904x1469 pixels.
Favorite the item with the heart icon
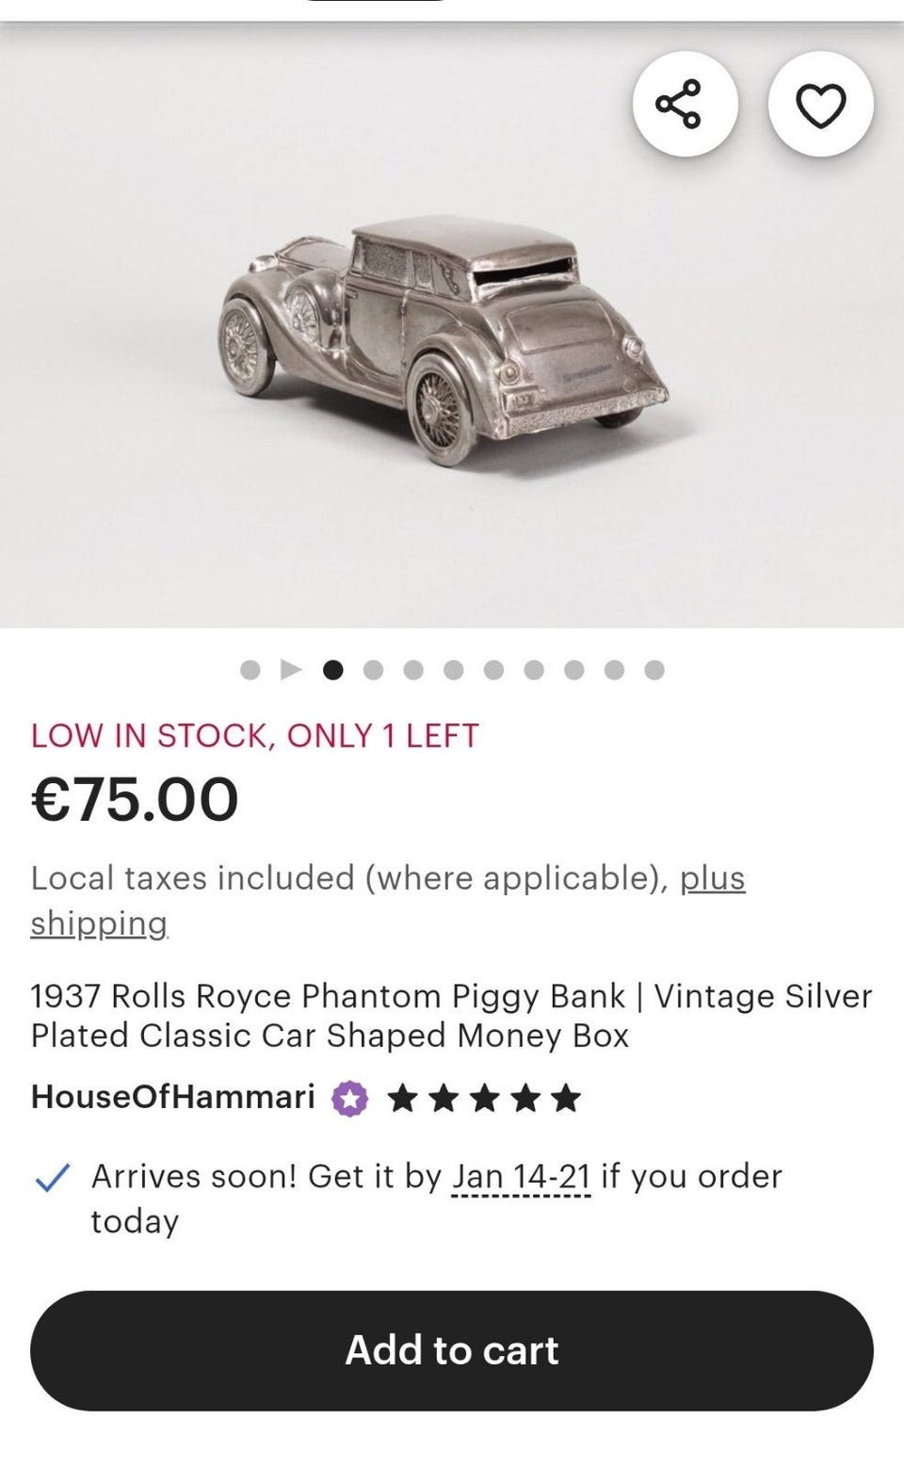(x=821, y=104)
